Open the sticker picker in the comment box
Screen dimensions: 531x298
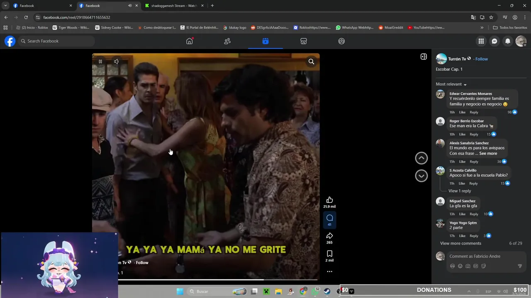coord(484,266)
